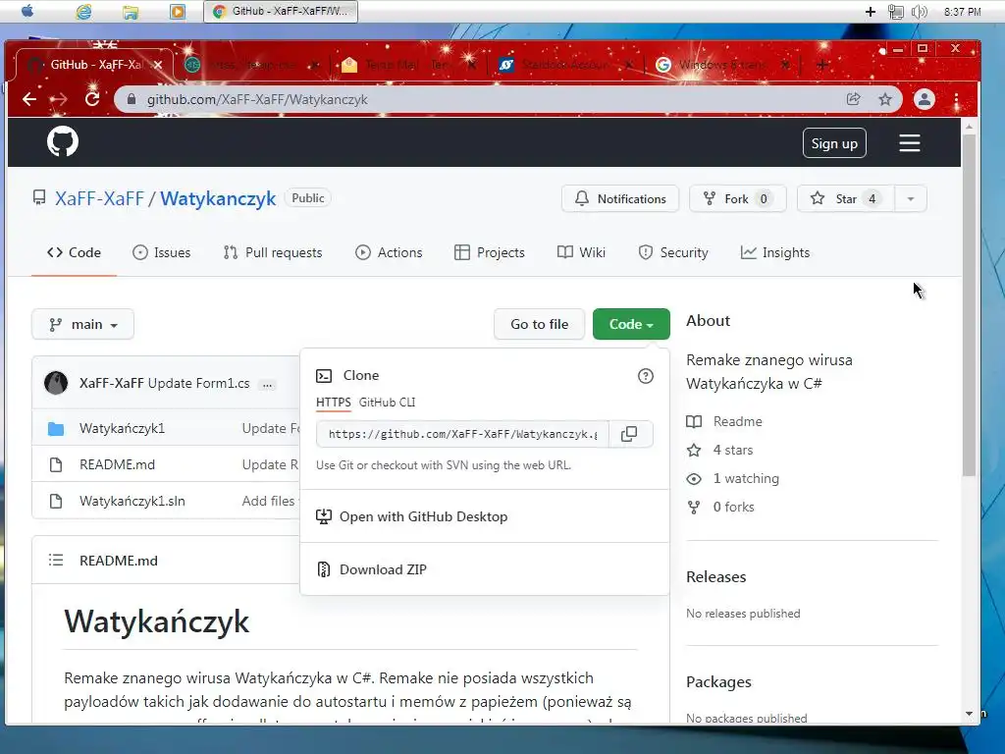Open the Chrome profile avatar
Image resolution: width=1005 pixels, height=754 pixels.
(925, 99)
